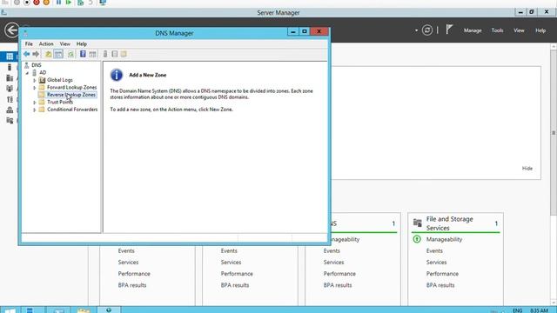
Task: Open Events in File and Storage Services tile
Action: click(x=434, y=250)
